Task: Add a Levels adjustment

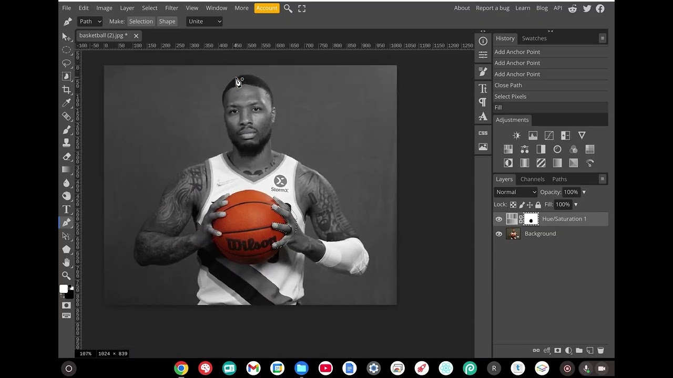Action: pyautogui.click(x=533, y=135)
